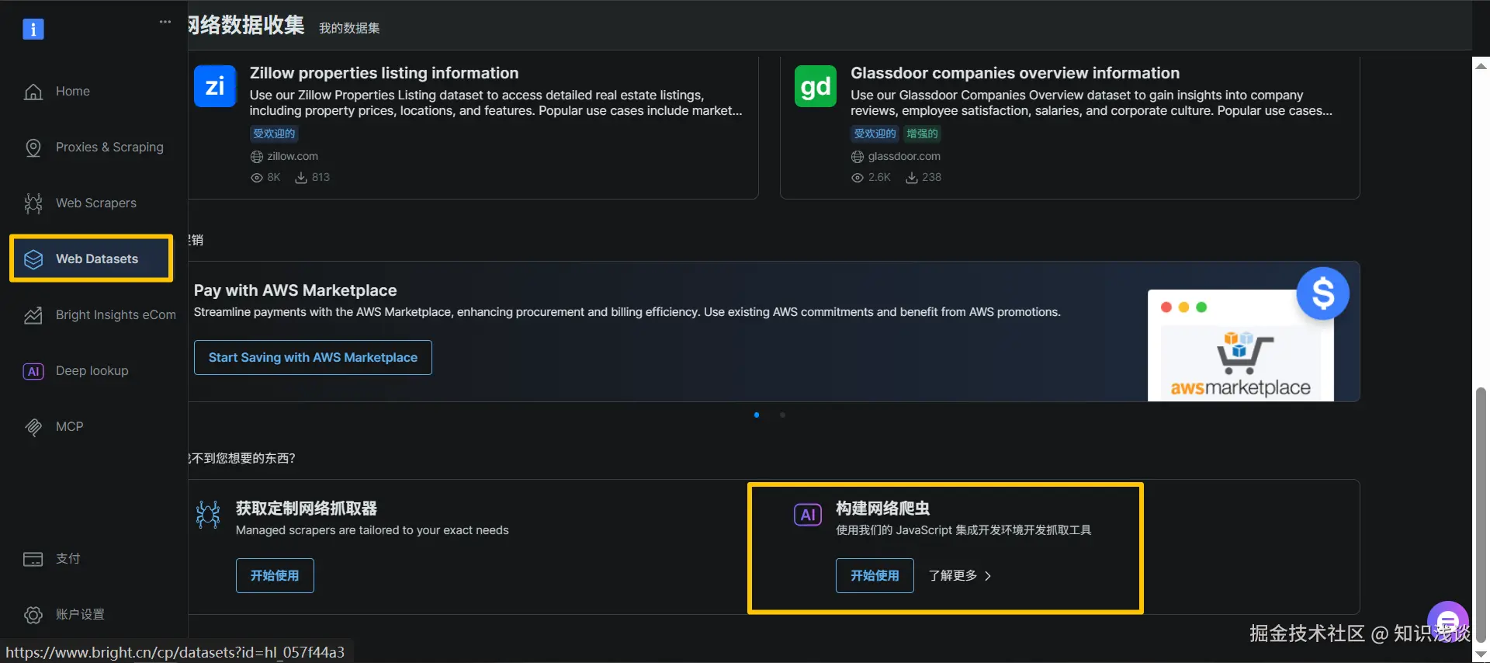Click Start Saving with AWS Marketplace
This screenshot has width=1490, height=663.
(x=313, y=358)
